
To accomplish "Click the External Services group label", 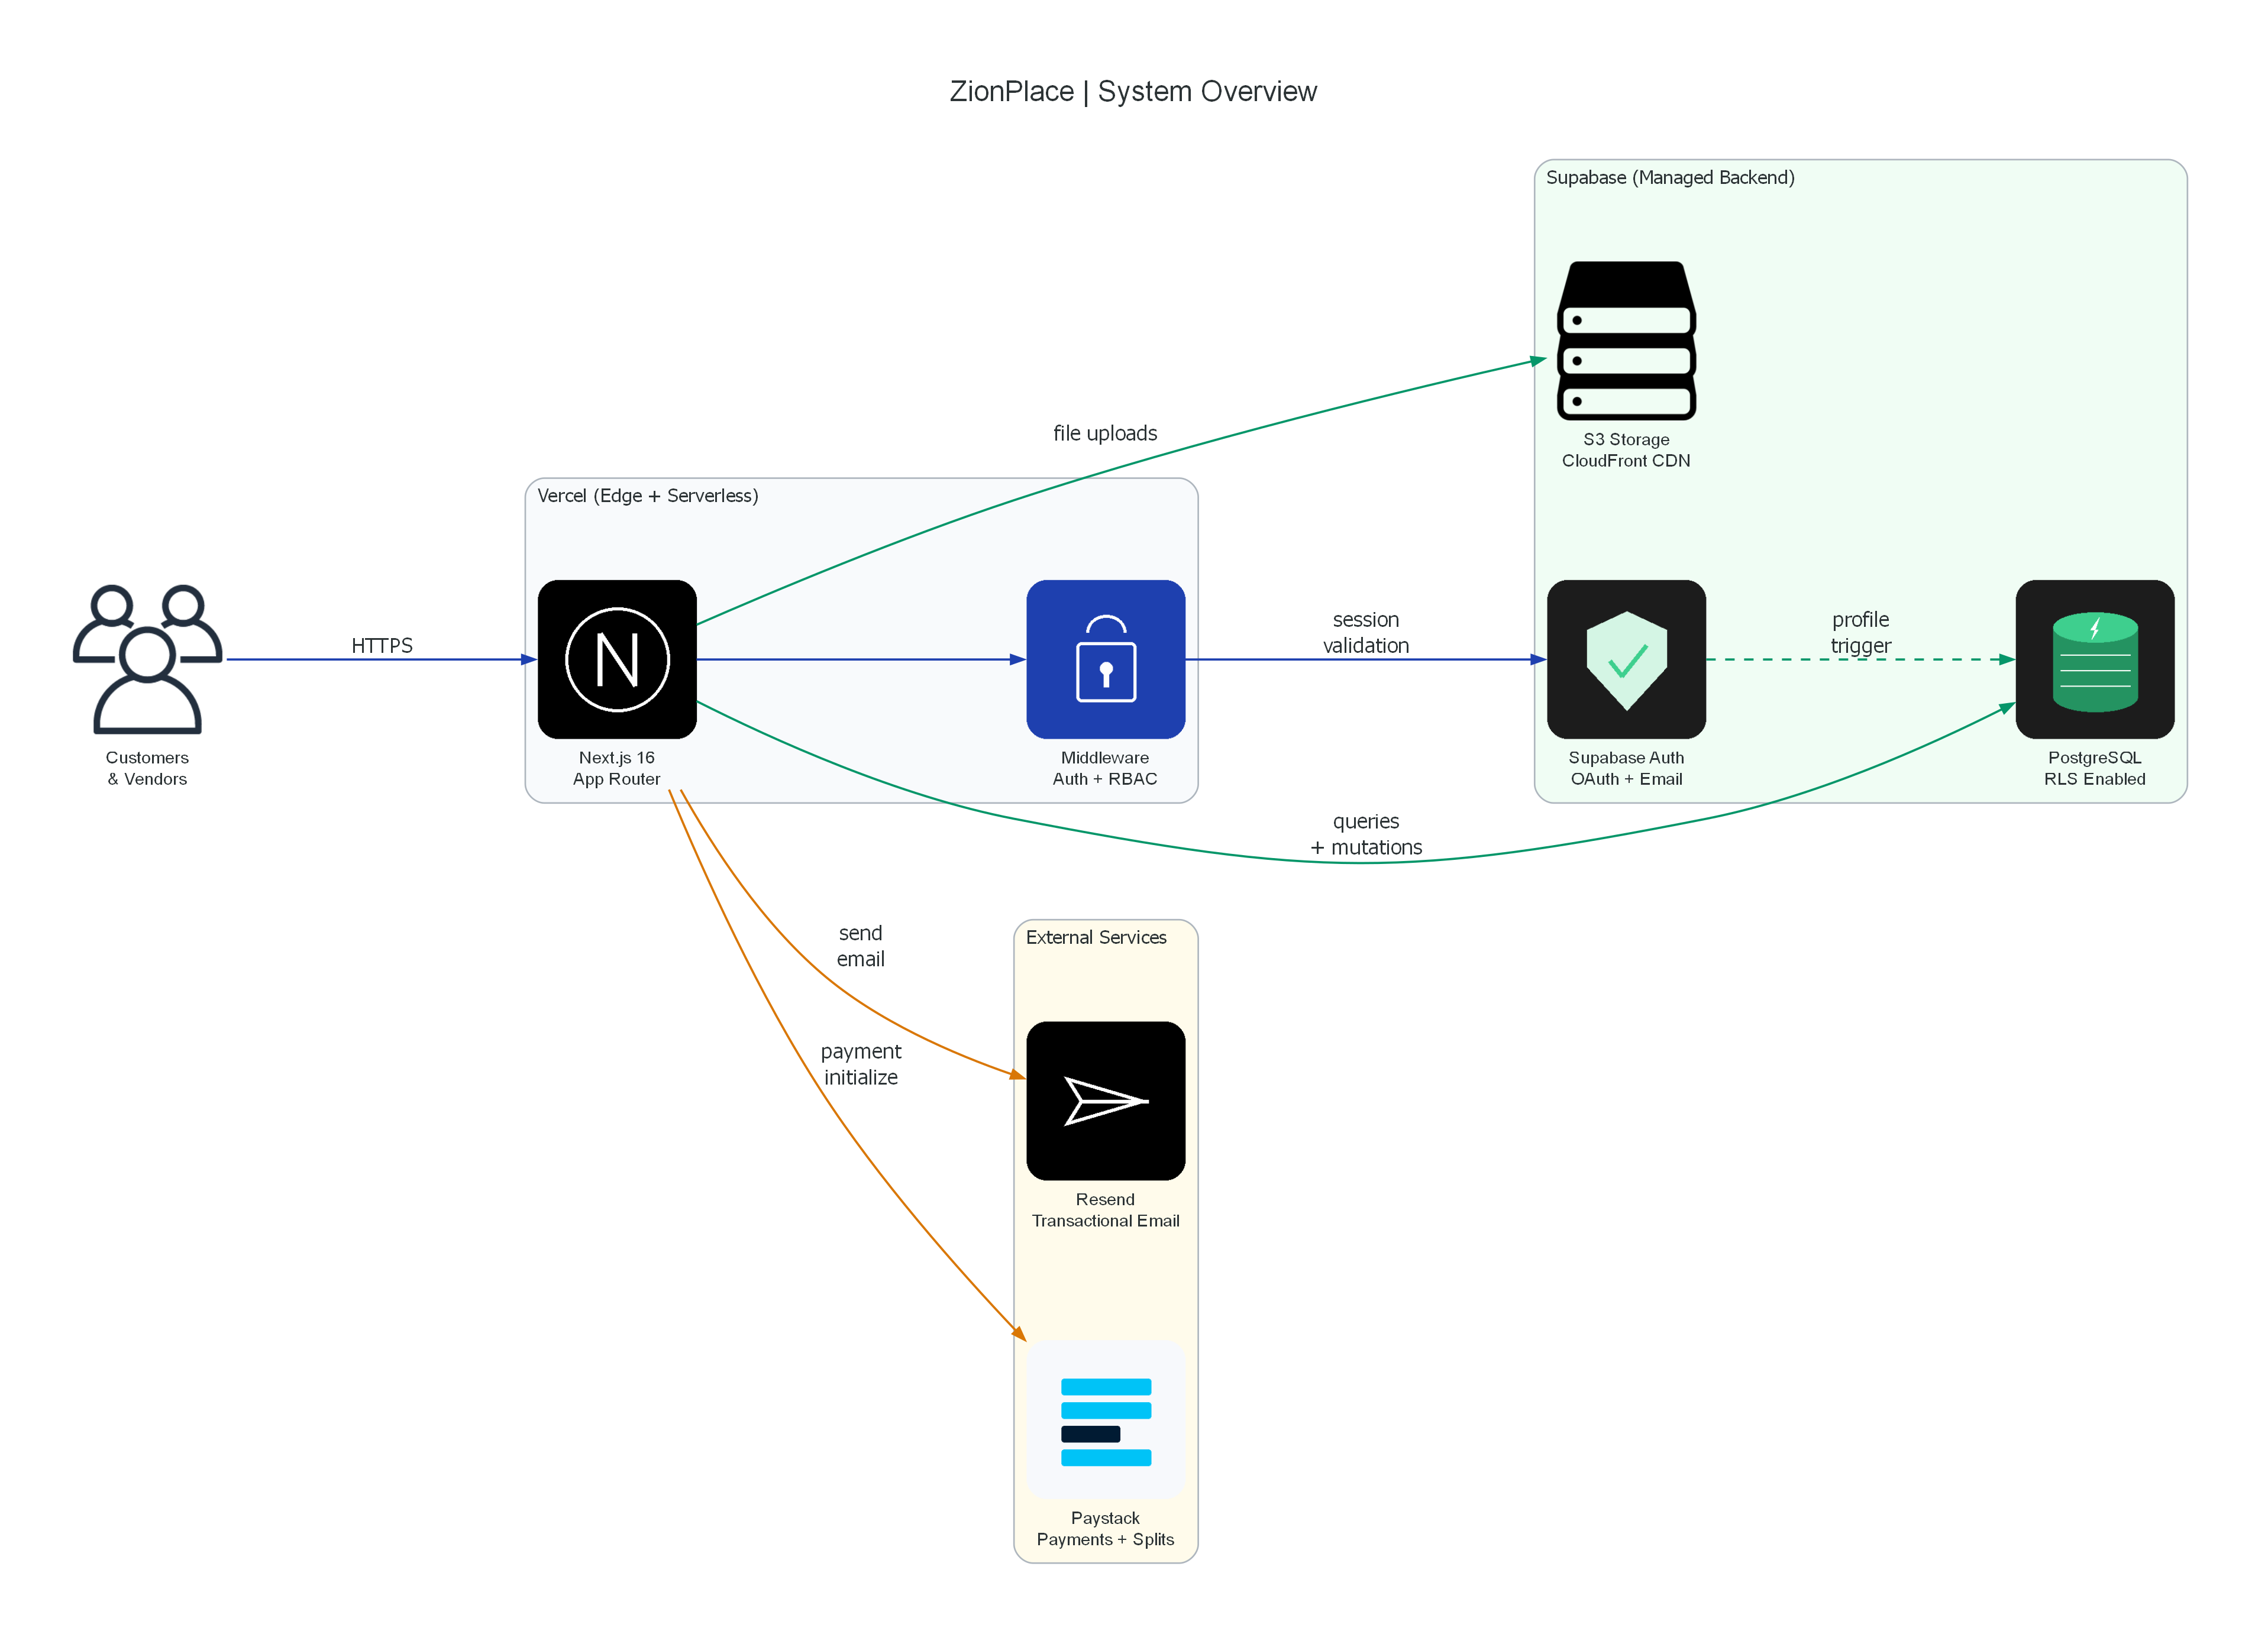I will pyautogui.click(x=1096, y=937).
